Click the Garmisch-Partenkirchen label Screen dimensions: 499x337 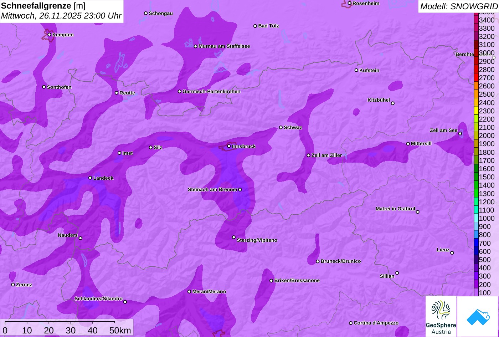[x=211, y=91]
